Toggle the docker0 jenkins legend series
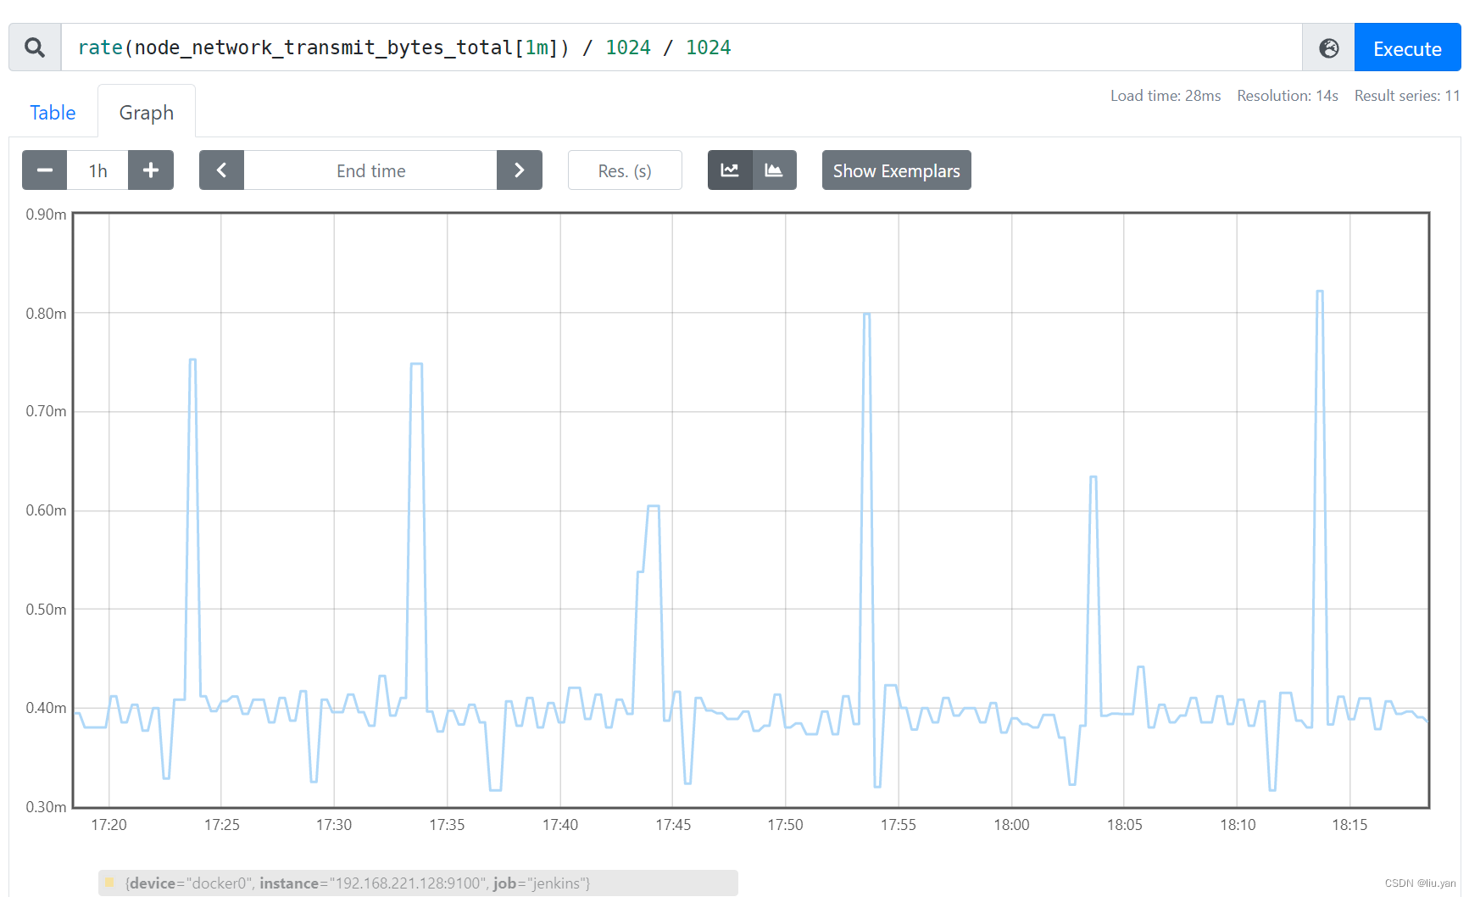 (418, 883)
